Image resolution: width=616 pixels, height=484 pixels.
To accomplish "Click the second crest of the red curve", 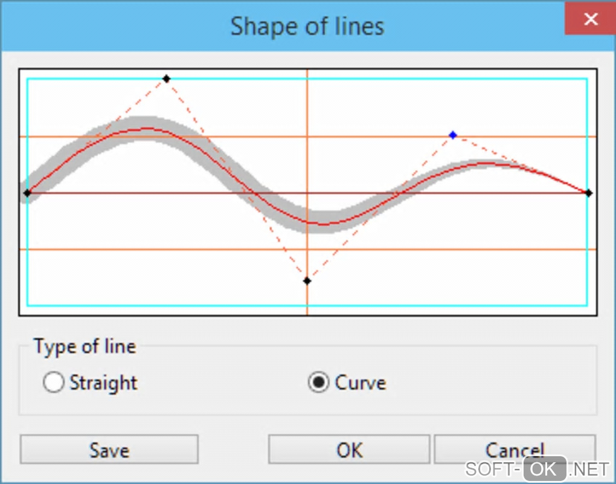I will pos(487,163).
